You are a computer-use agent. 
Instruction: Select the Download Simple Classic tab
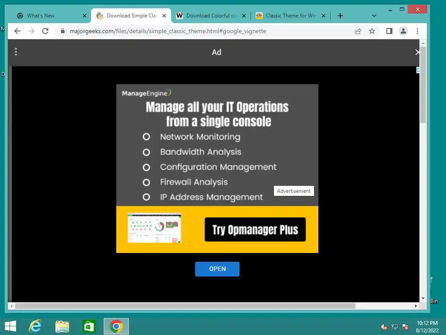click(131, 16)
